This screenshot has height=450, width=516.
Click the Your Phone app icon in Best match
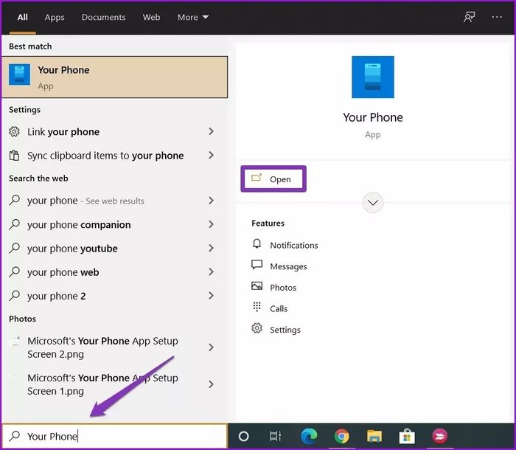click(x=19, y=75)
